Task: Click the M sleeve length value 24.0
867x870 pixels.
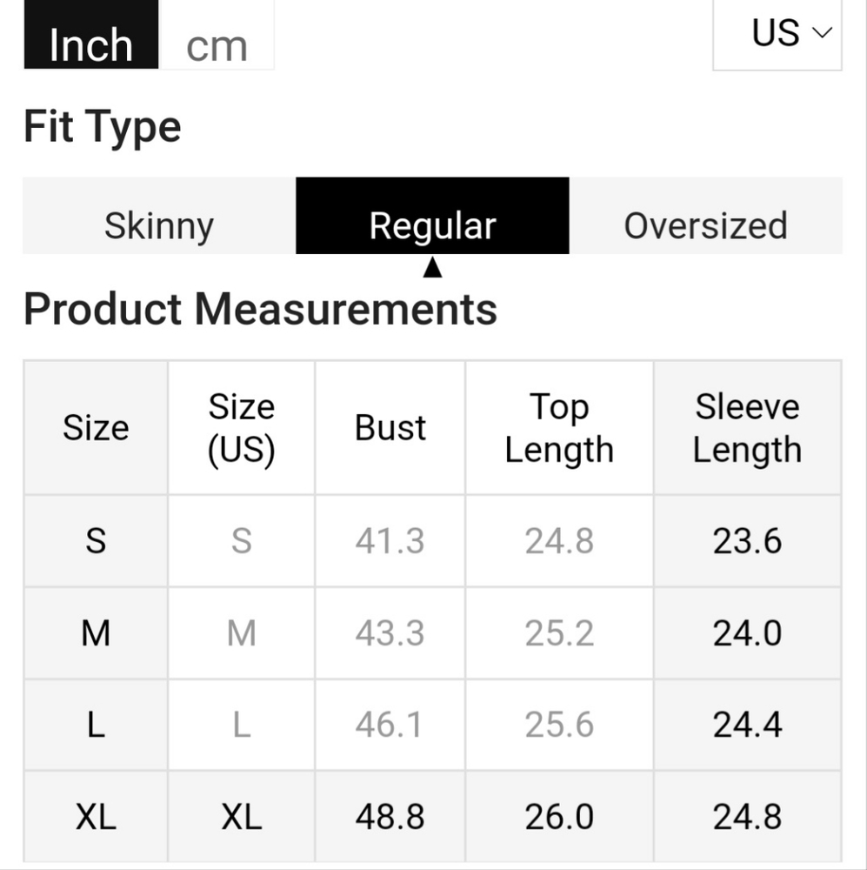Action: 747,633
